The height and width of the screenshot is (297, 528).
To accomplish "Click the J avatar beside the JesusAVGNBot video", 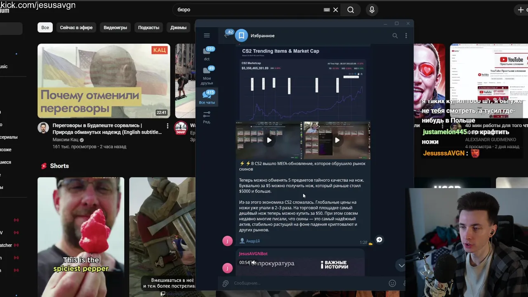I will click(x=227, y=269).
